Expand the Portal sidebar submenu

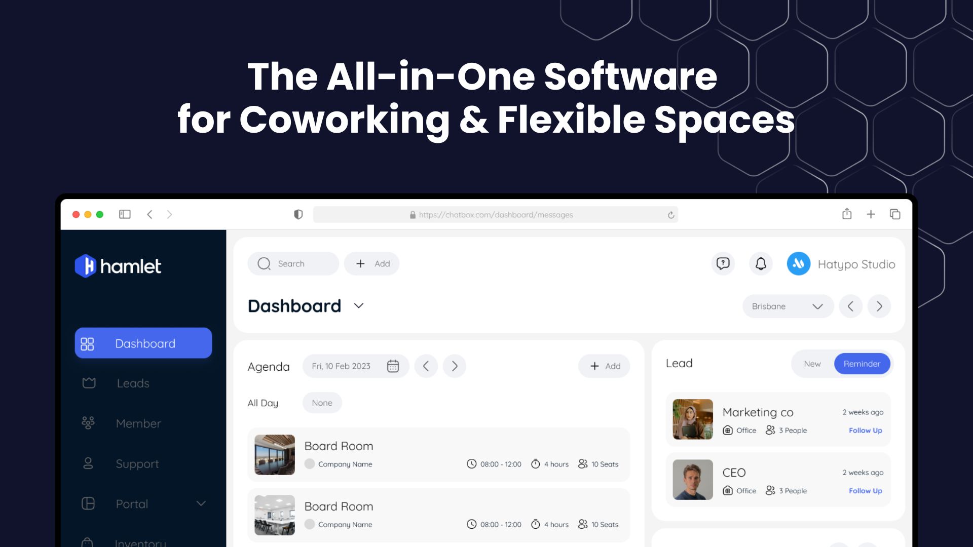(x=201, y=503)
